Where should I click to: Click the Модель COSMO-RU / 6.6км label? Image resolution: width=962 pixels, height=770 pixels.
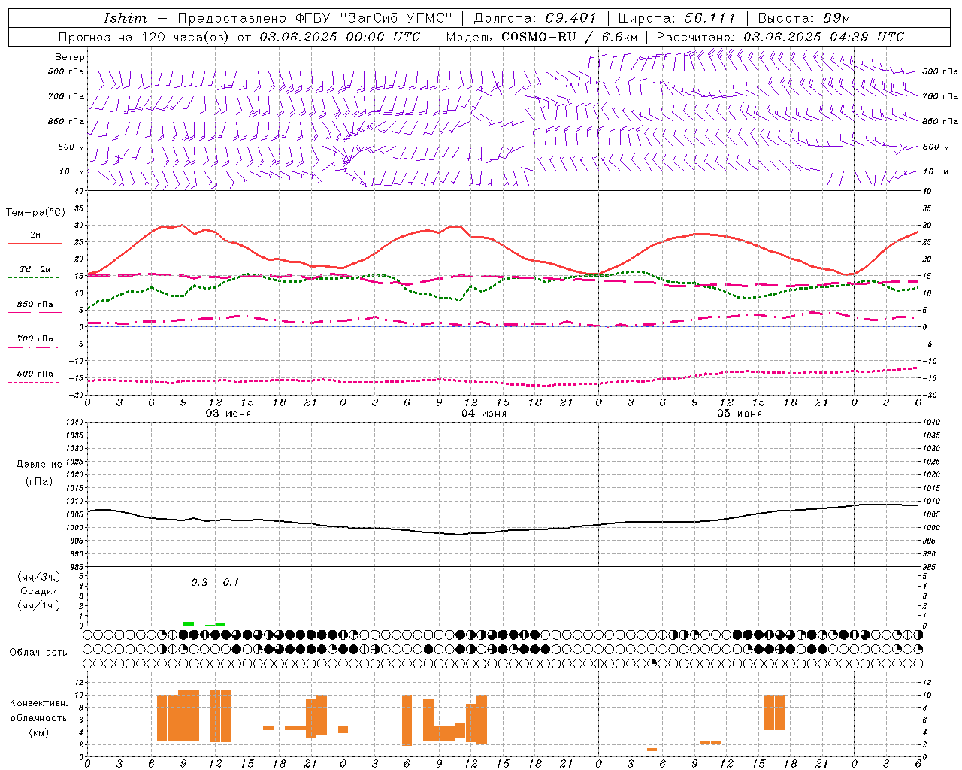pyautogui.click(x=542, y=37)
